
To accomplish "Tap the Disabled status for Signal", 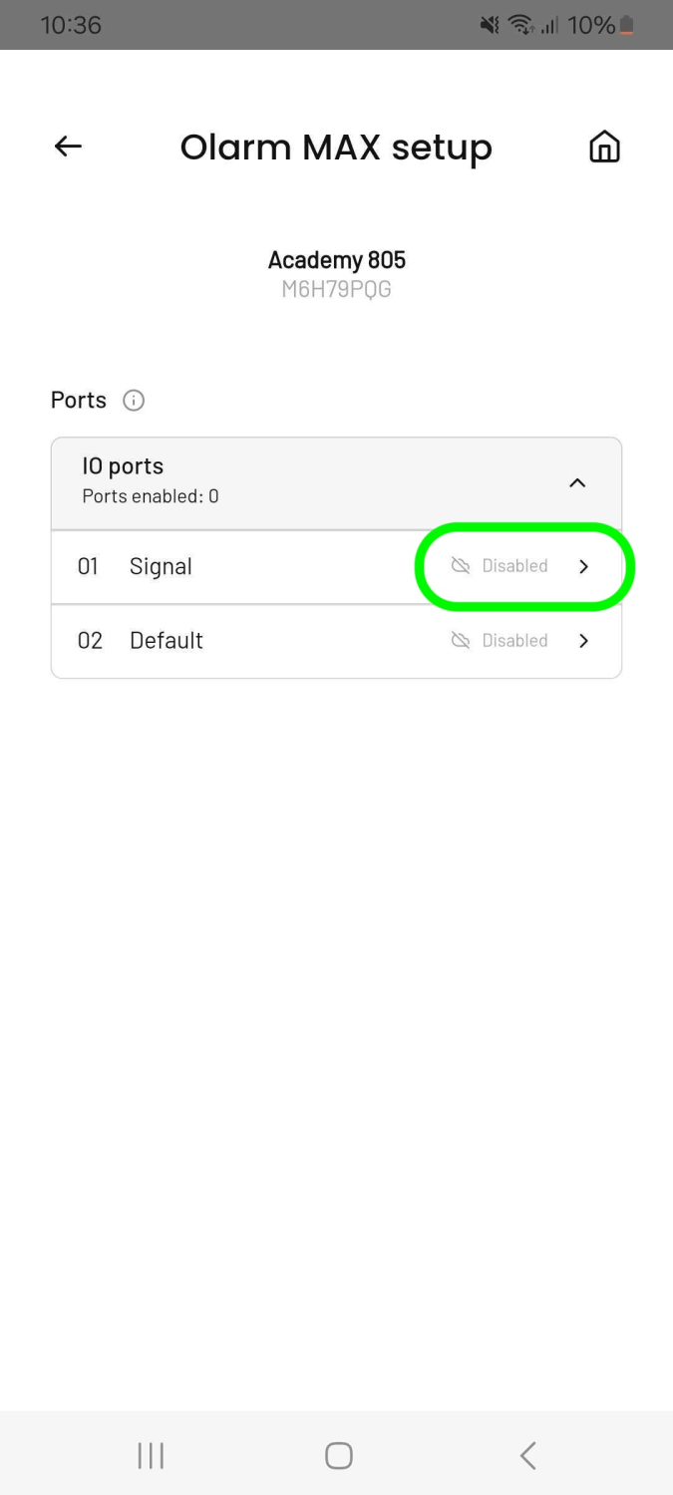I will click(514, 566).
